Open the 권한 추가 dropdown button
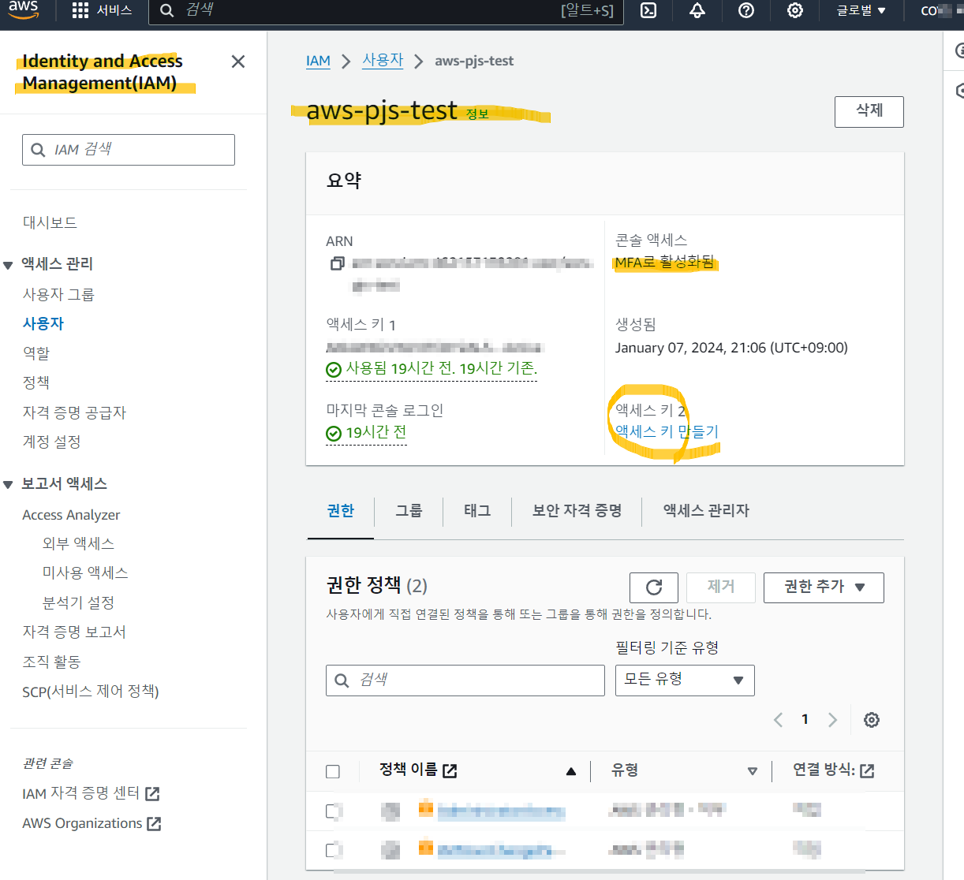 [824, 587]
